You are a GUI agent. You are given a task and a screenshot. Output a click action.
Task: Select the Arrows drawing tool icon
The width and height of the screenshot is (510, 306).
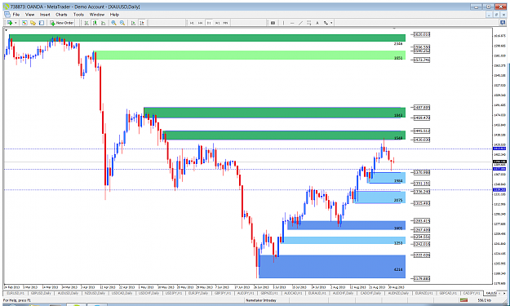326,23
